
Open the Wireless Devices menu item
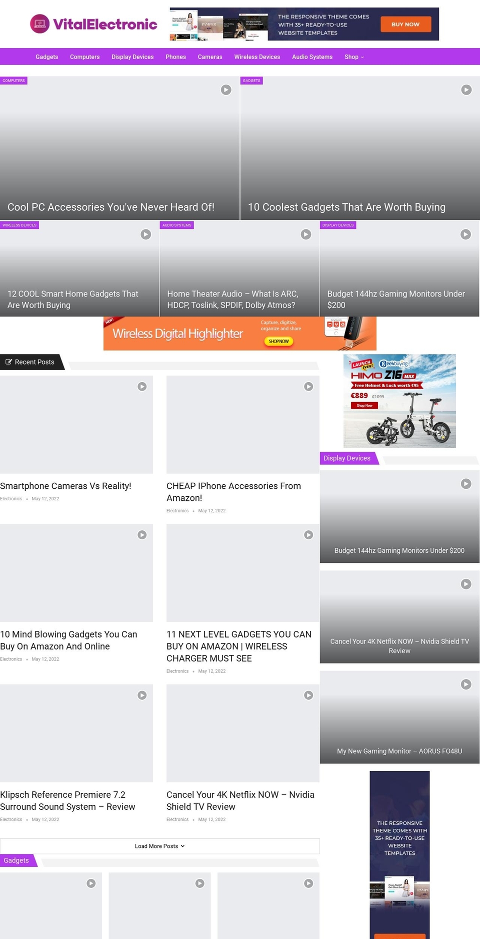click(x=257, y=57)
